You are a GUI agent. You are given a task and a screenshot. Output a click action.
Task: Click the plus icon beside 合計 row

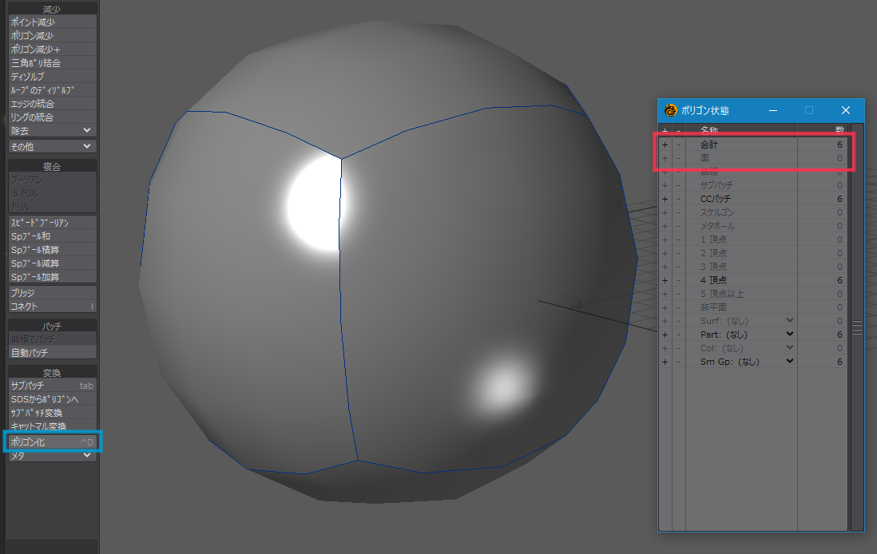[665, 145]
